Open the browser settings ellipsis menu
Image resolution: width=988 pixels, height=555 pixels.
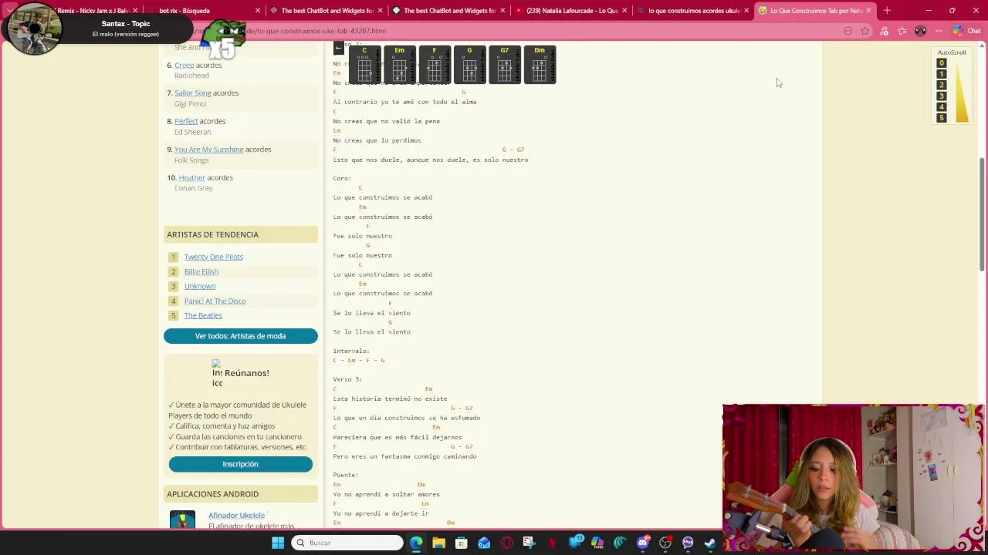pos(939,31)
